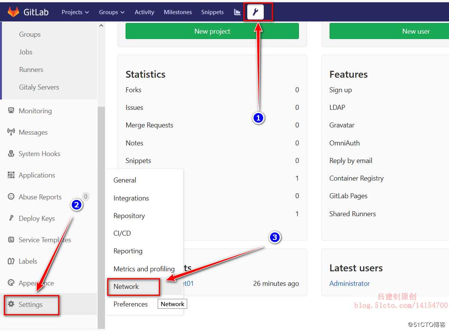This screenshot has width=449, height=331.
Task: Click the Issues statistic label
Action: (x=134, y=108)
